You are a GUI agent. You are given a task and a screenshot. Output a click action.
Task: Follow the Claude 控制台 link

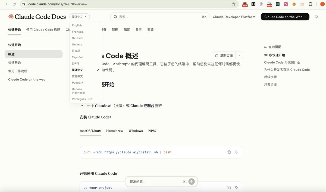coord(142,106)
